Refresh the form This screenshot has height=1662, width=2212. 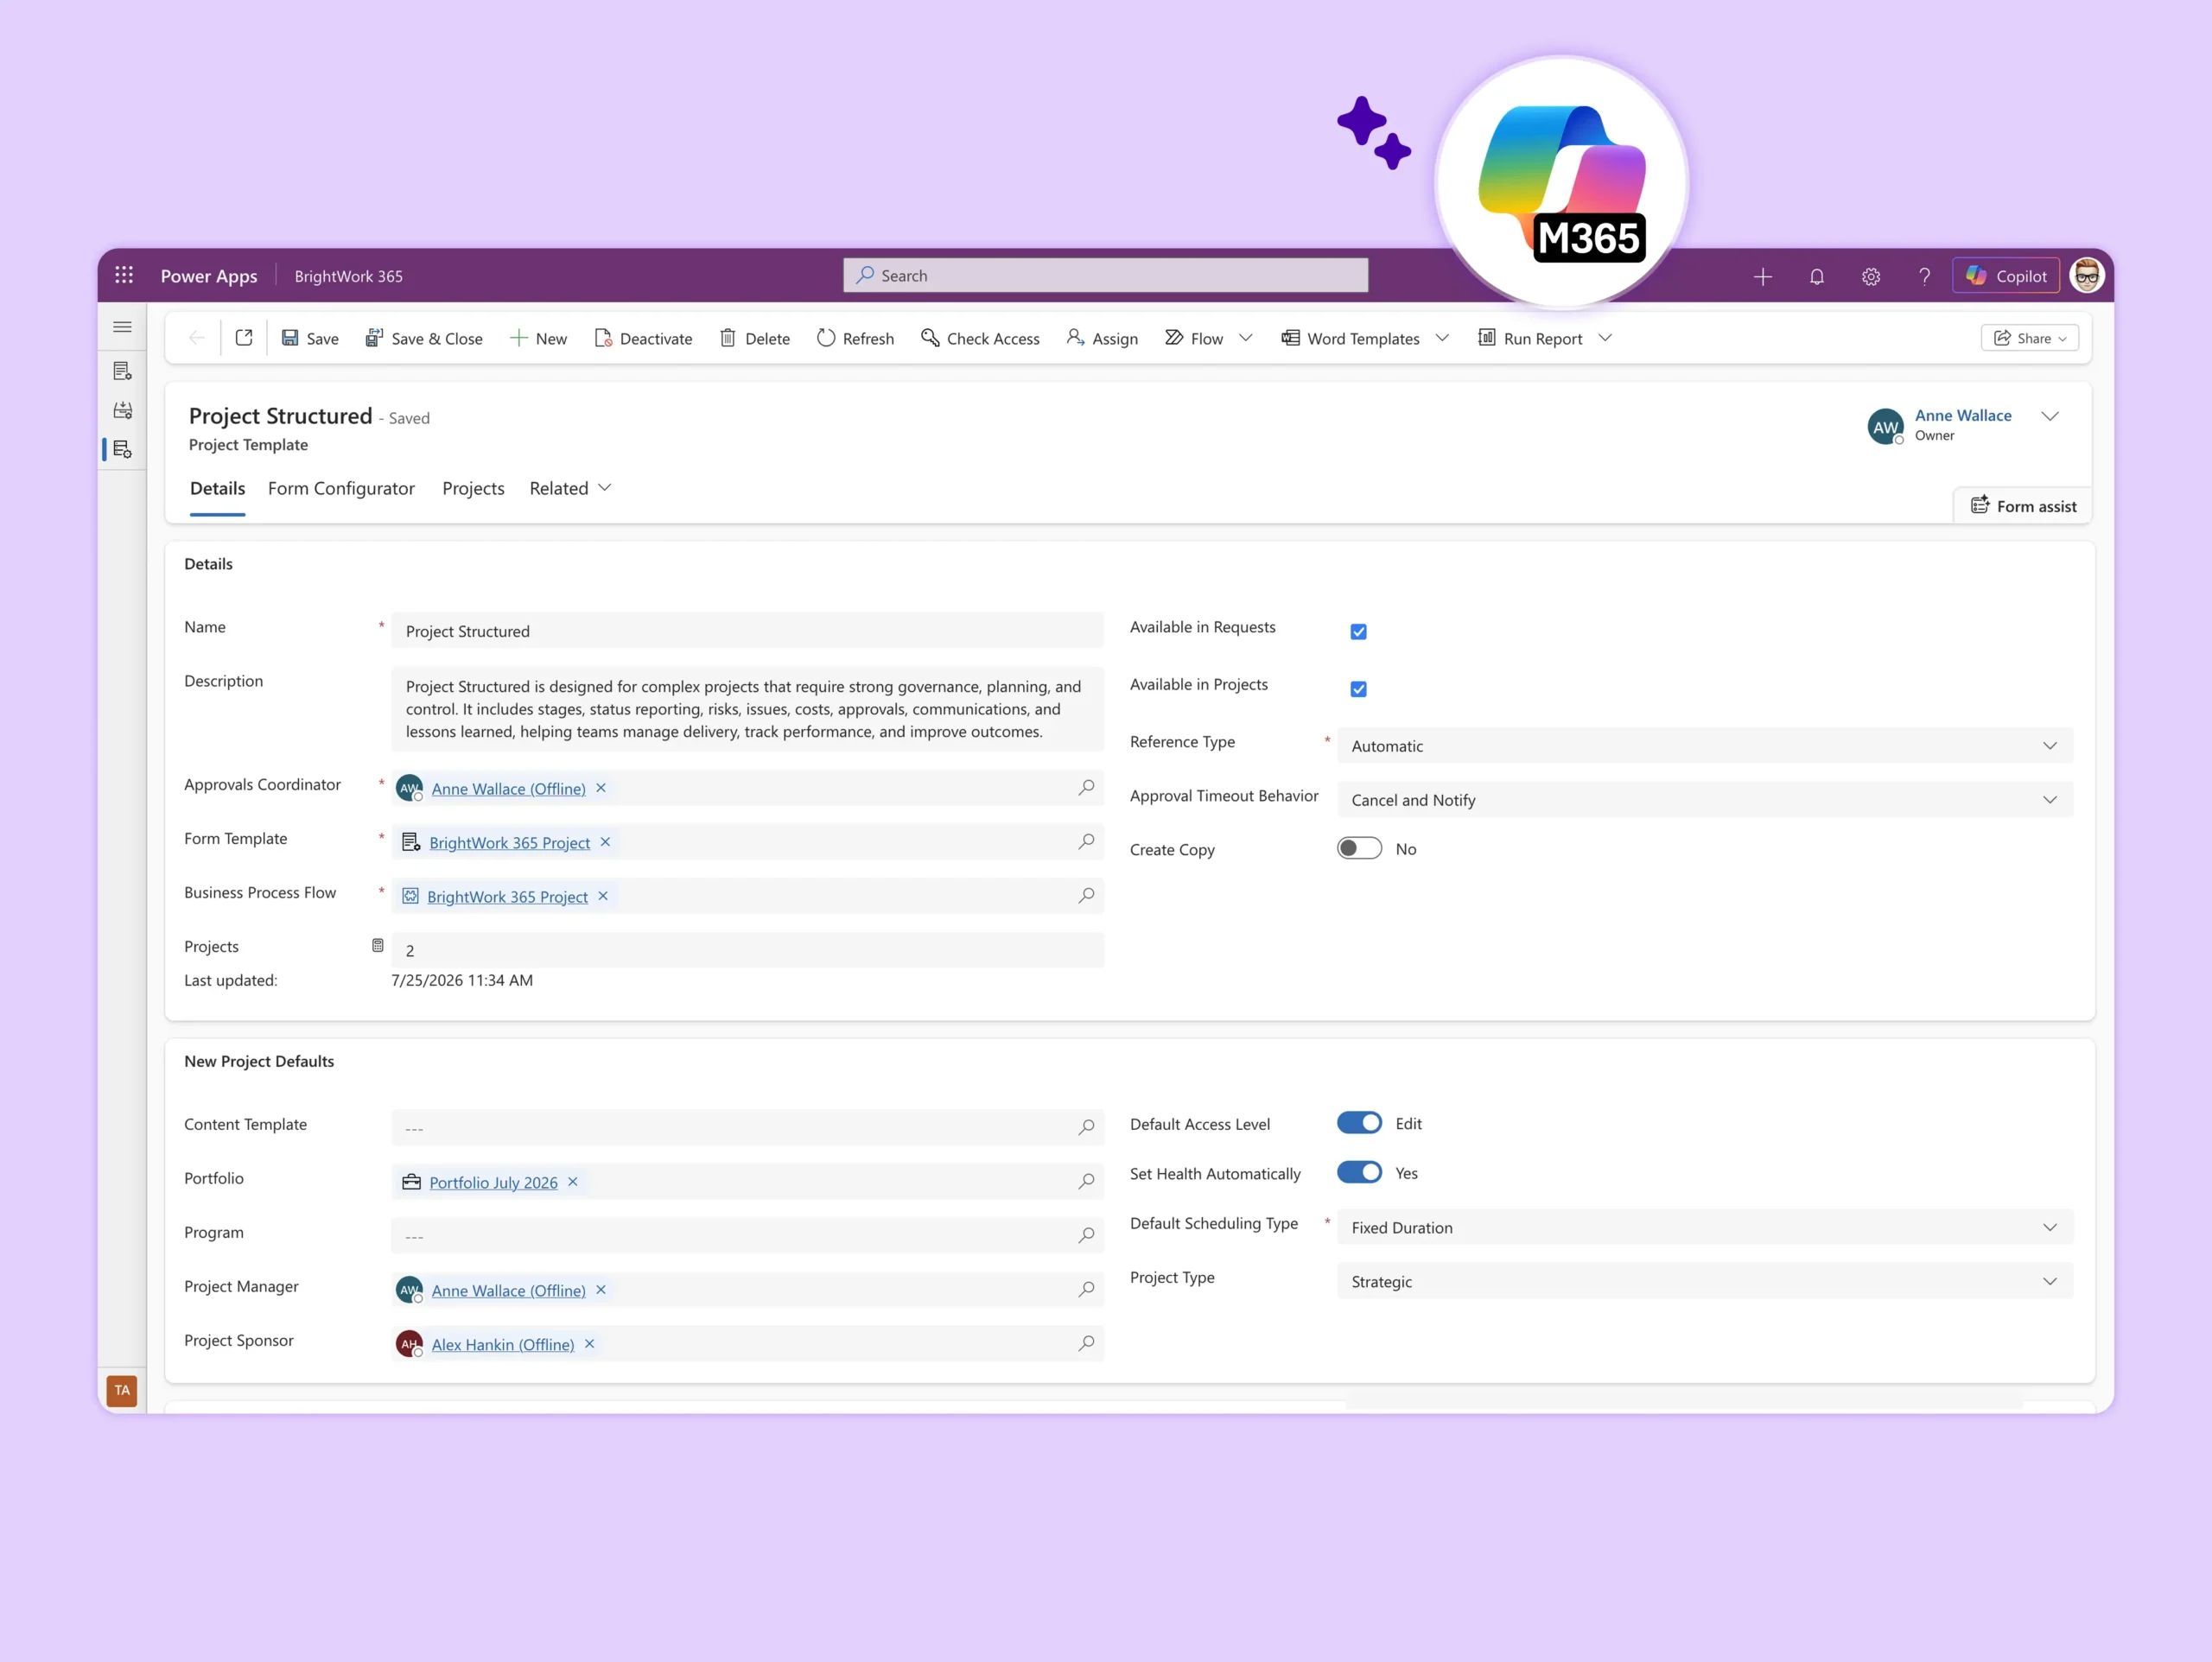tap(855, 338)
